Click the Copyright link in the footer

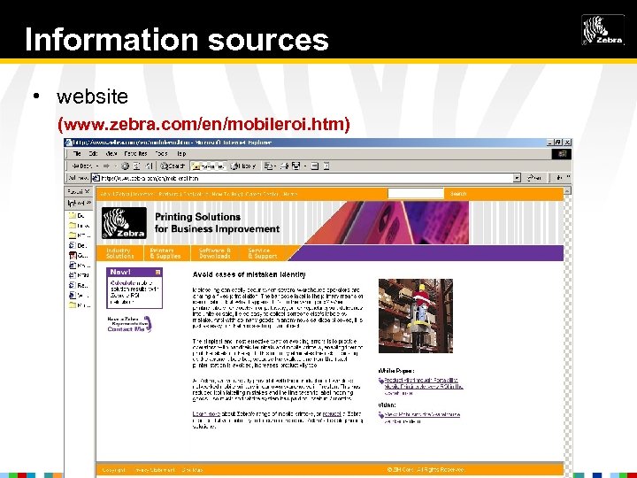coord(114,469)
